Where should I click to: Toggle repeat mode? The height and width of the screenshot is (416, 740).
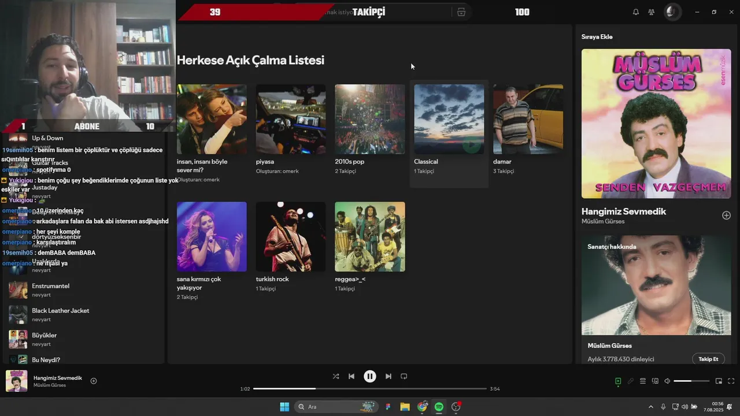coord(404,376)
